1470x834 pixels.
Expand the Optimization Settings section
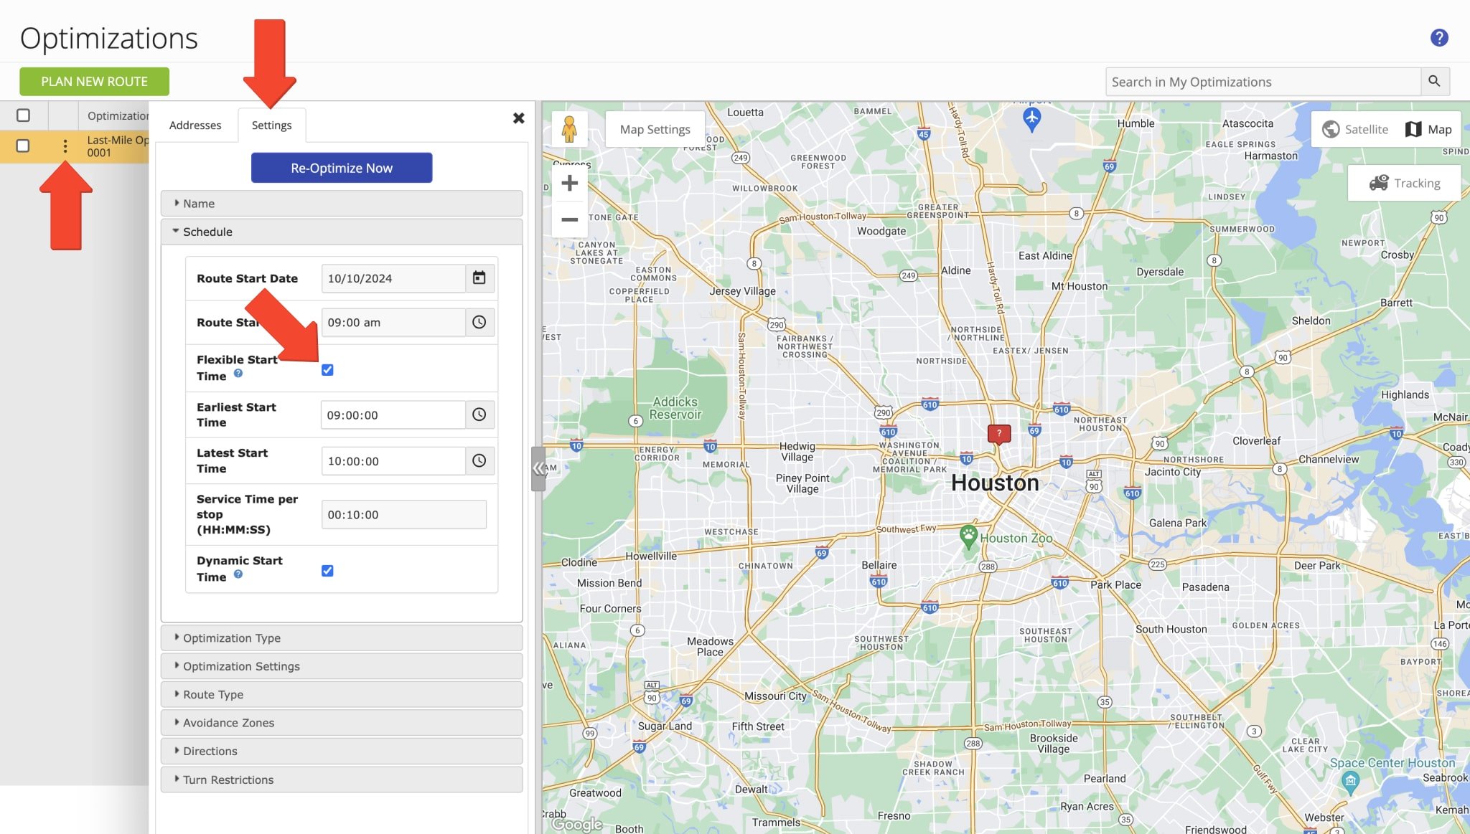[x=241, y=665]
